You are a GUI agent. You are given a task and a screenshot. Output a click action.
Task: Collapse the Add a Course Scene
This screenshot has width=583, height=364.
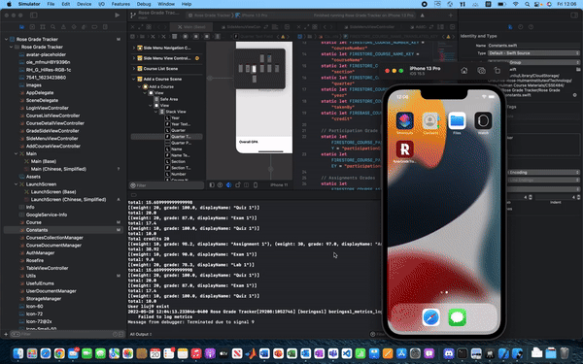click(134, 80)
